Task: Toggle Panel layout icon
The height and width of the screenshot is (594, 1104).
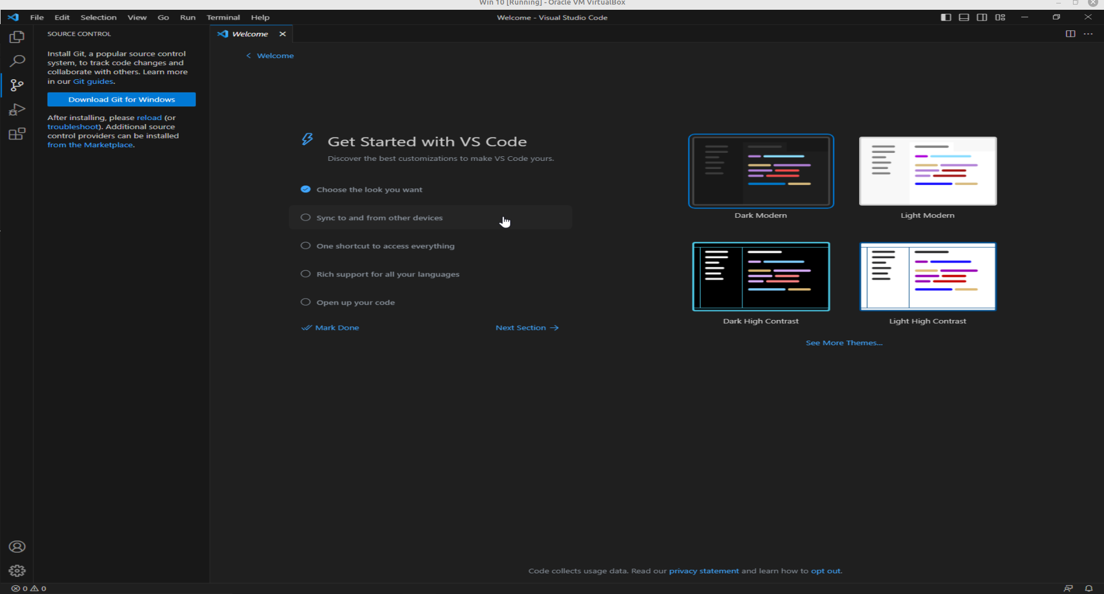Action: tap(964, 17)
